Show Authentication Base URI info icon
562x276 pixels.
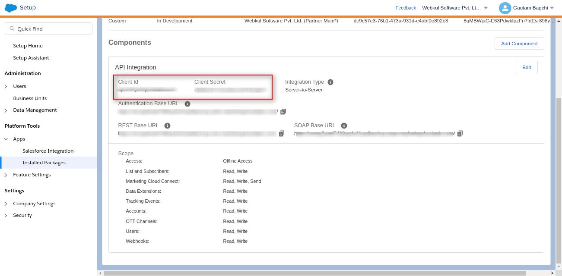(x=187, y=104)
